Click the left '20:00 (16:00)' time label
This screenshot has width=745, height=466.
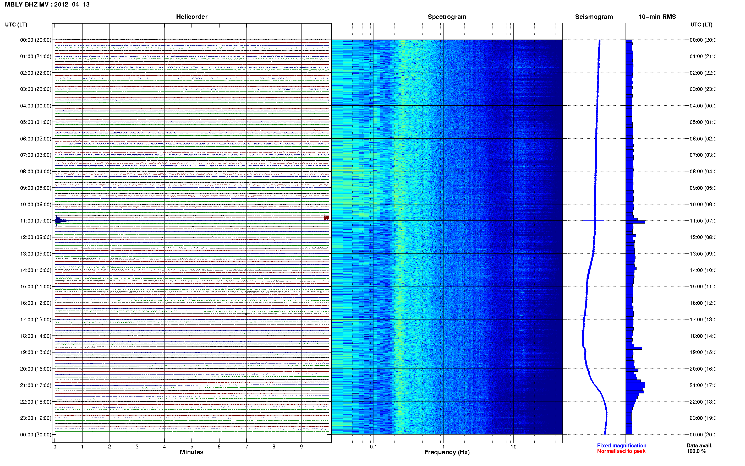pos(36,369)
